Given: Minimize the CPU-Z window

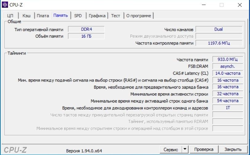Looking at the screenshot, I should tap(204, 5).
